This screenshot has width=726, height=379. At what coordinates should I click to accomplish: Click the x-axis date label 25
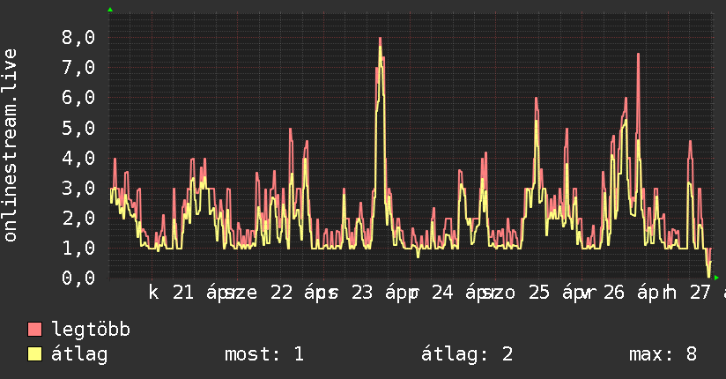539,293
